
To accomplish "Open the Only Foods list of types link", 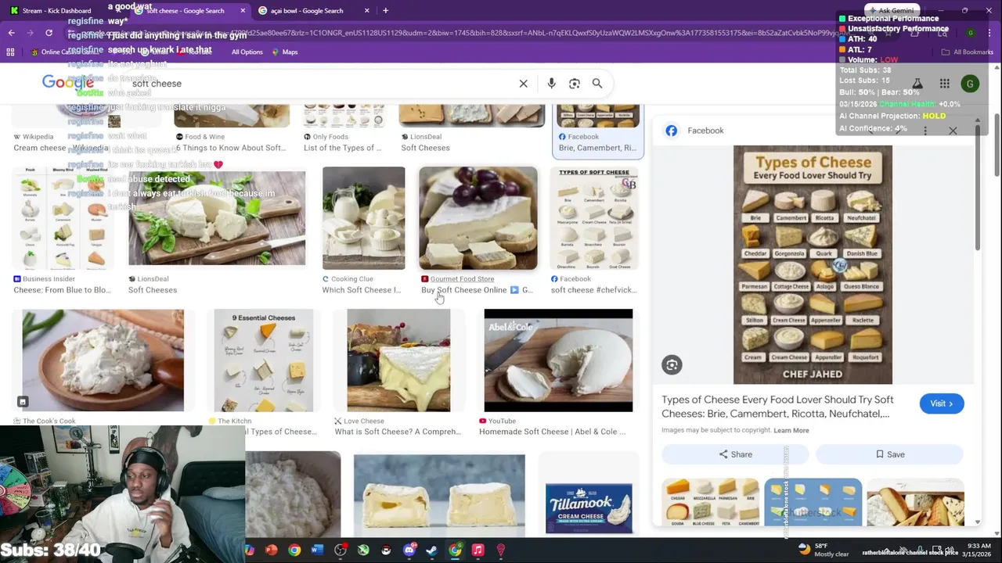I will (342, 148).
